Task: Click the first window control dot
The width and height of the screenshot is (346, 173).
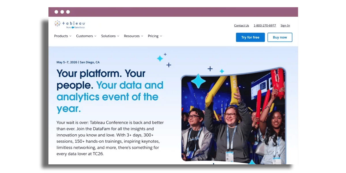Action: tap(56, 12)
